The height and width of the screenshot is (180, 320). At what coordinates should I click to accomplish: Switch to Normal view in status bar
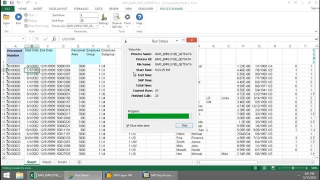click(255, 168)
